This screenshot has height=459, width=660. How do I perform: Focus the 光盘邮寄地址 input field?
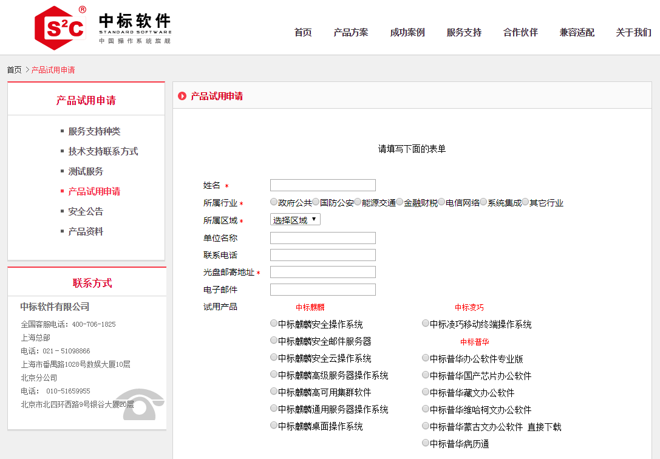point(323,272)
